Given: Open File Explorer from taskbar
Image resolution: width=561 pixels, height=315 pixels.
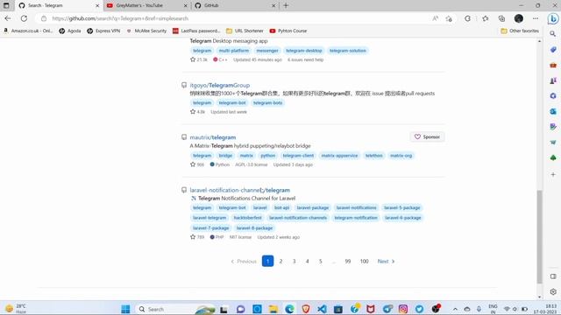Looking at the screenshot, I should [x=273, y=309].
